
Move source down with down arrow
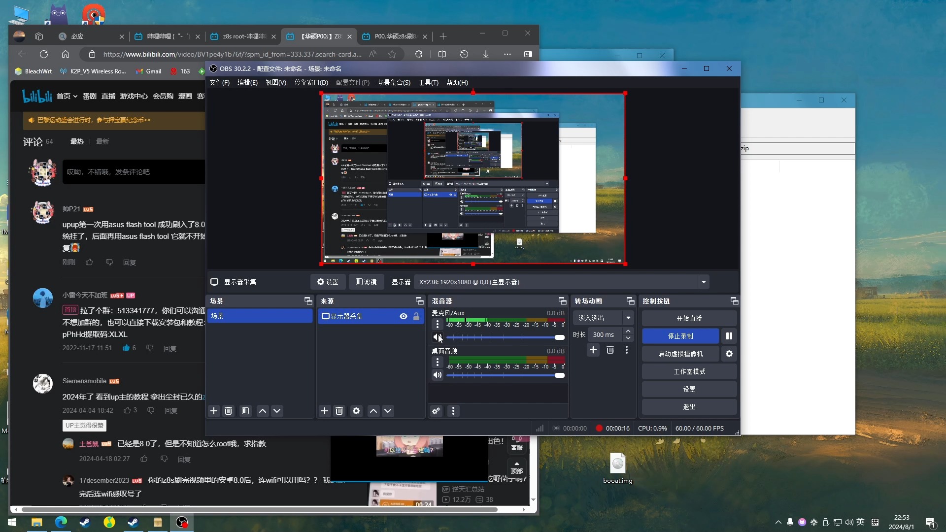coord(388,411)
